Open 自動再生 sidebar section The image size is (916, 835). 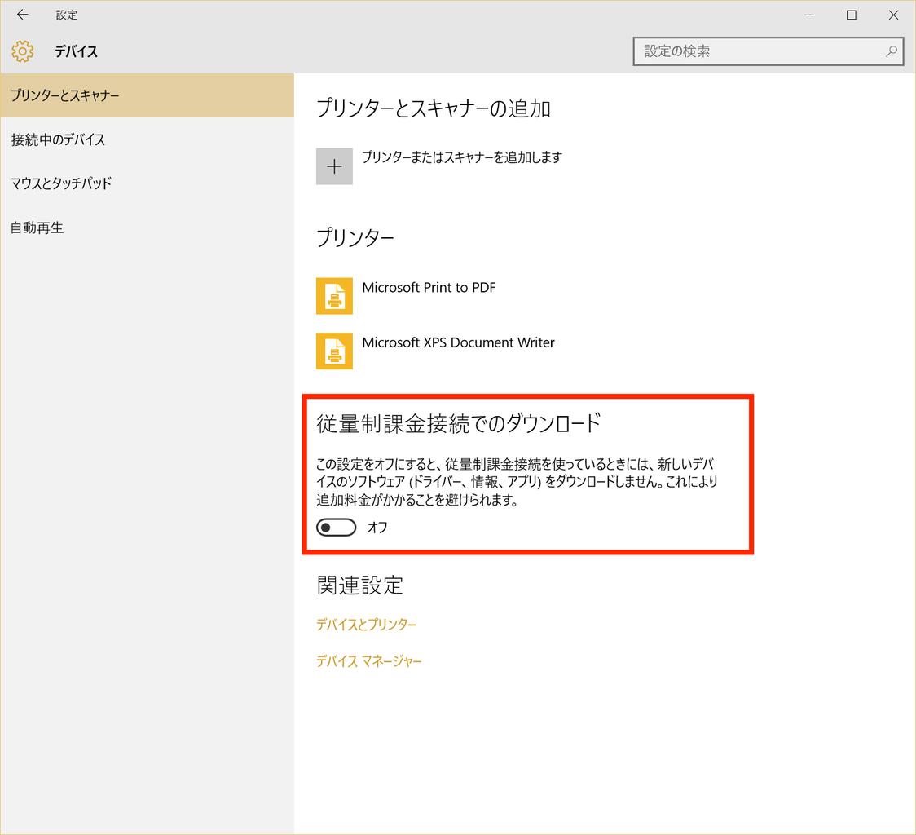[x=148, y=228]
